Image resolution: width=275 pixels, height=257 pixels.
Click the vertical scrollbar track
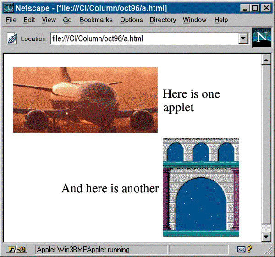(265, 147)
